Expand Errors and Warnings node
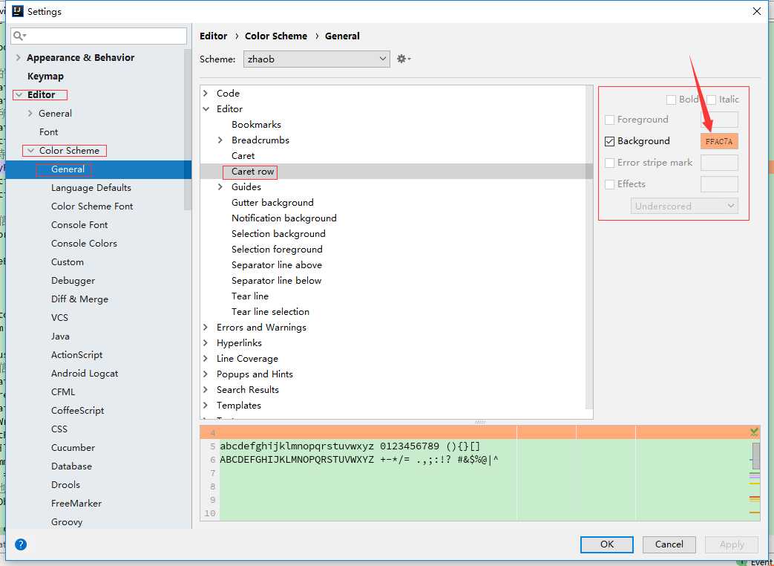774x566 pixels. point(206,327)
